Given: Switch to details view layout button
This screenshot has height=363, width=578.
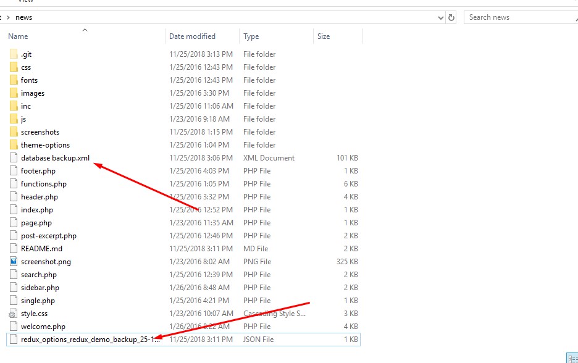Looking at the screenshot, I should [572, 359].
